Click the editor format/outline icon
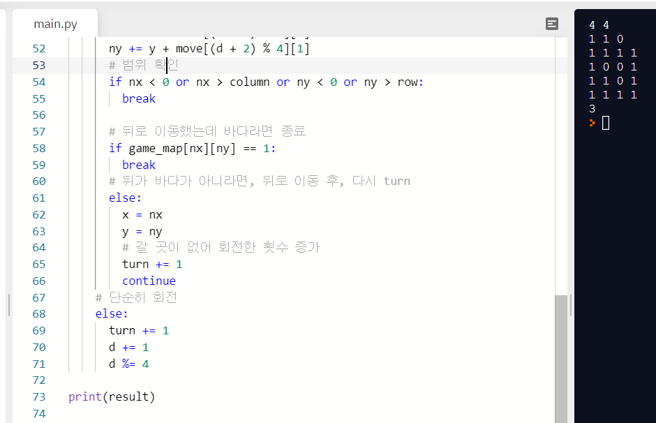The width and height of the screenshot is (656, 423). coord(552,24)
